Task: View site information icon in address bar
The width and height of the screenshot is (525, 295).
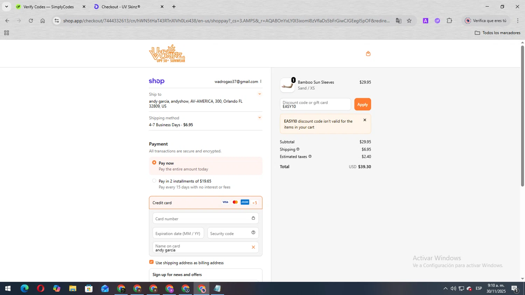Action: 57,21
